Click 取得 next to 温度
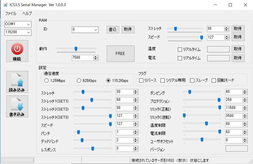The width and height of the screenshot is (253, 164). point(238,49)
